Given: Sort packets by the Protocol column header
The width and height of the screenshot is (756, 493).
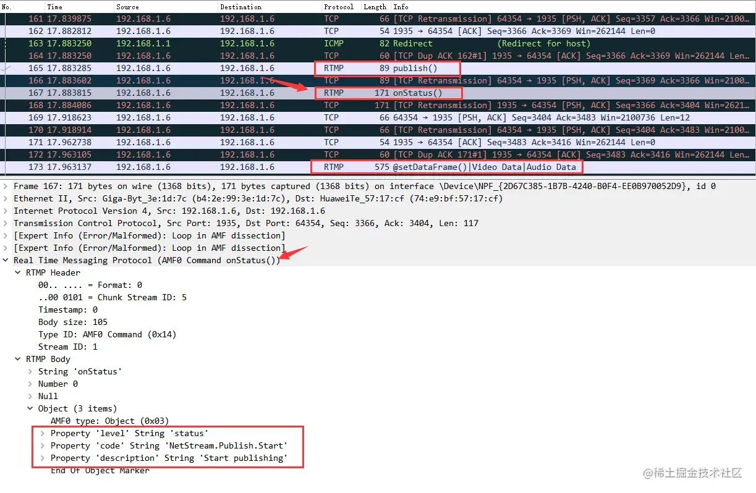Looking at the screenshot, I should 339,7.
